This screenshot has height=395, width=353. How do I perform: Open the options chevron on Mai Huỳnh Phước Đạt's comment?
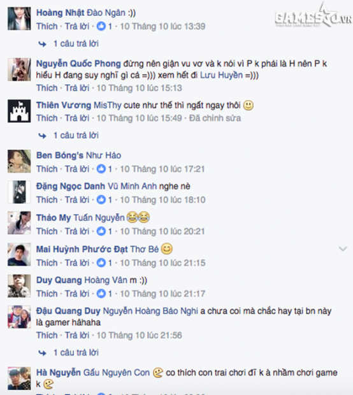[343, 249]
